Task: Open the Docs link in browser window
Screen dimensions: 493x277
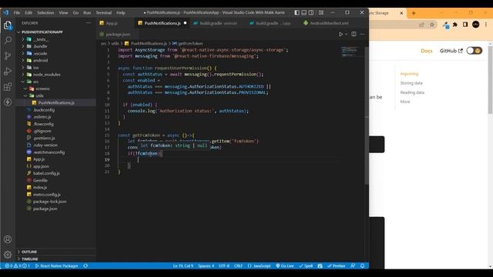Action: click(427, 51)
